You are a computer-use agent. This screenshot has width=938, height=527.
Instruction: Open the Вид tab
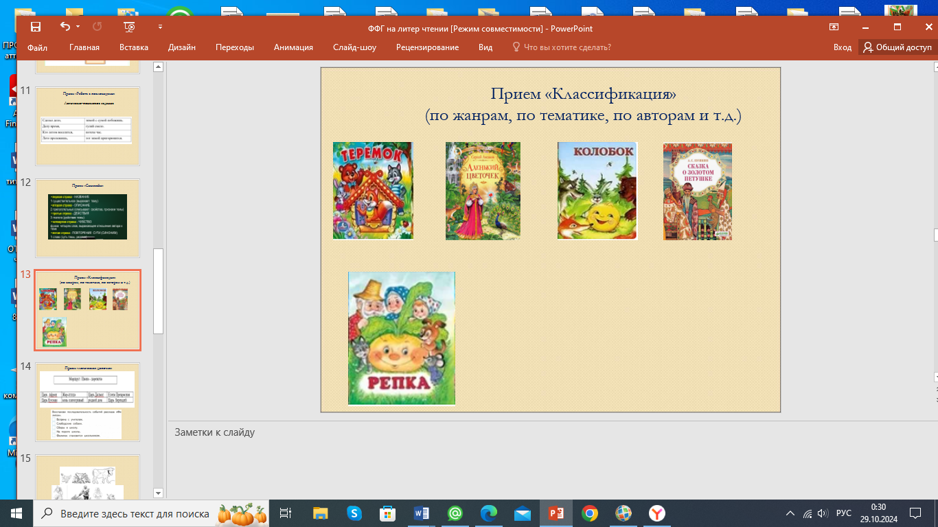485,47
